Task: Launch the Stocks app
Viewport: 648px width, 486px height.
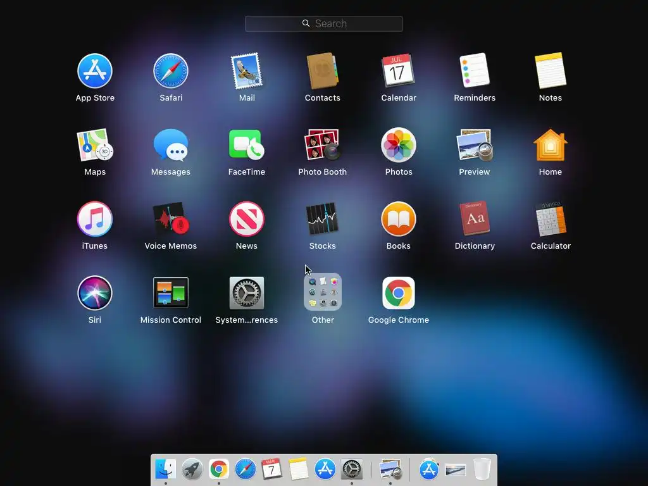Action: [x=322, y=219]
